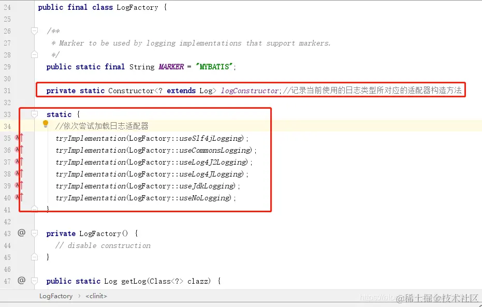Click useCommonsLogging method reference
This screenshot has height=307, width=482.
pyautogui.click(x=215, y=150)
